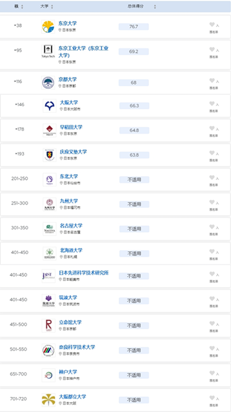Click the JAIST logo icon
Screen dimensions: 231x412
tap(49, 276)
